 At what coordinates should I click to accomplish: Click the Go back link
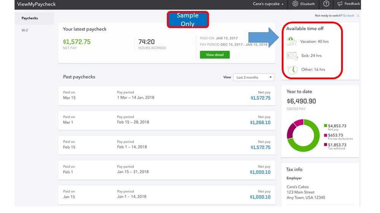pyautogui.click(x=348, y=16)
